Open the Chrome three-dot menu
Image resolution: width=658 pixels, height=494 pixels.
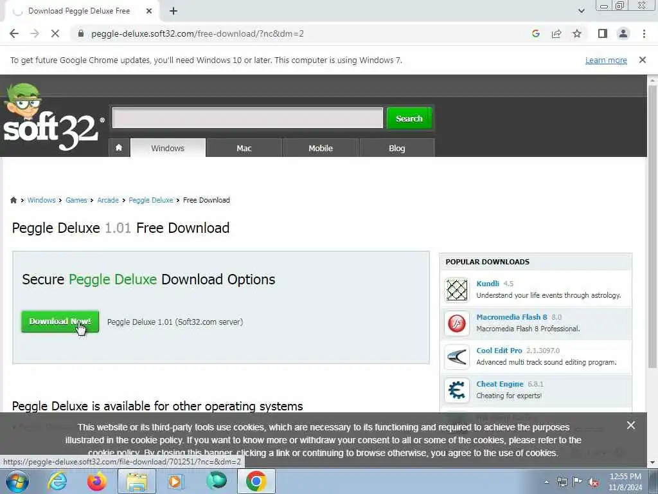644,33
